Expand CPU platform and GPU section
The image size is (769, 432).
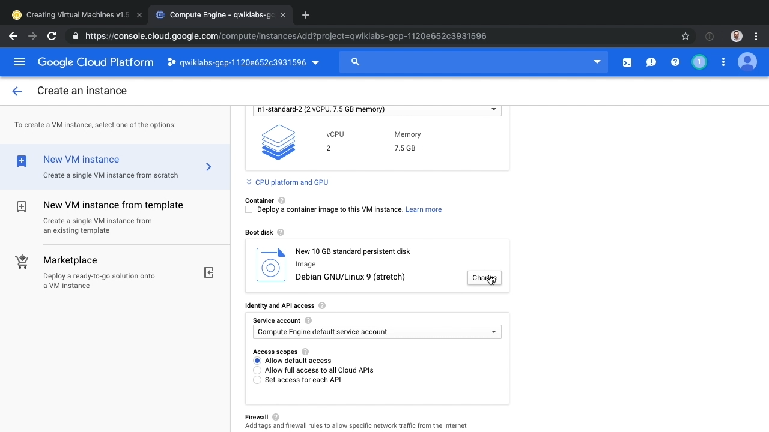[x=287, y=182]
